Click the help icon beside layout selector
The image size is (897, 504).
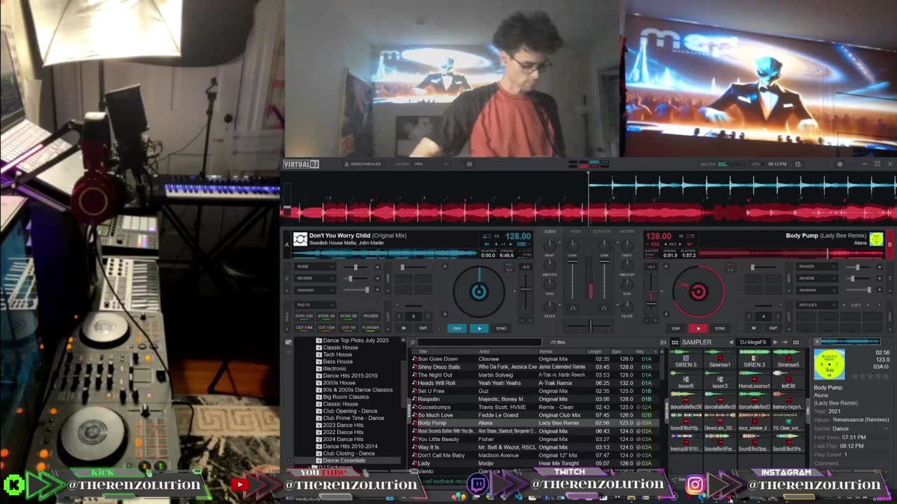(470, 164)
